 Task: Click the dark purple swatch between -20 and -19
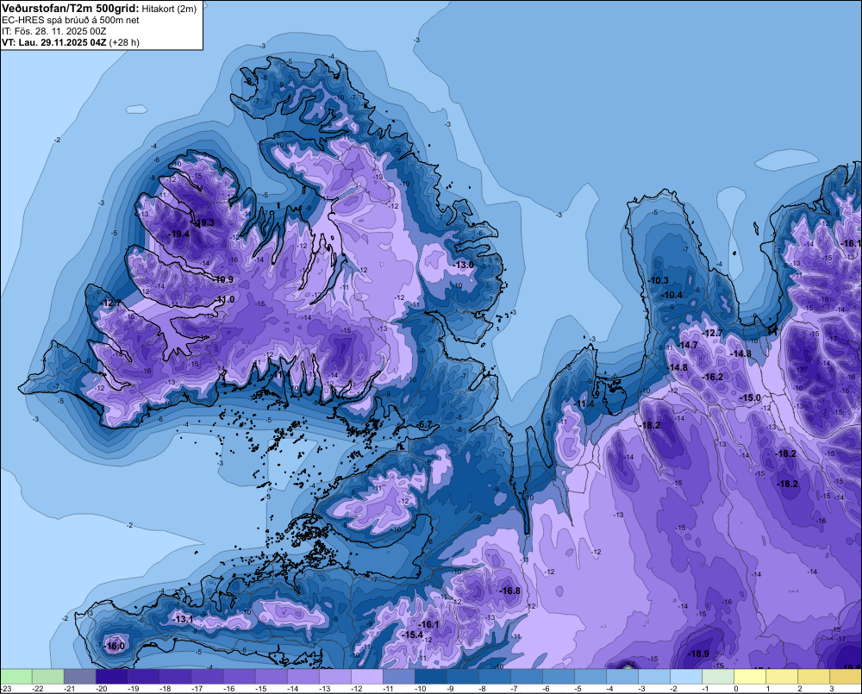[x=112, y=677]
